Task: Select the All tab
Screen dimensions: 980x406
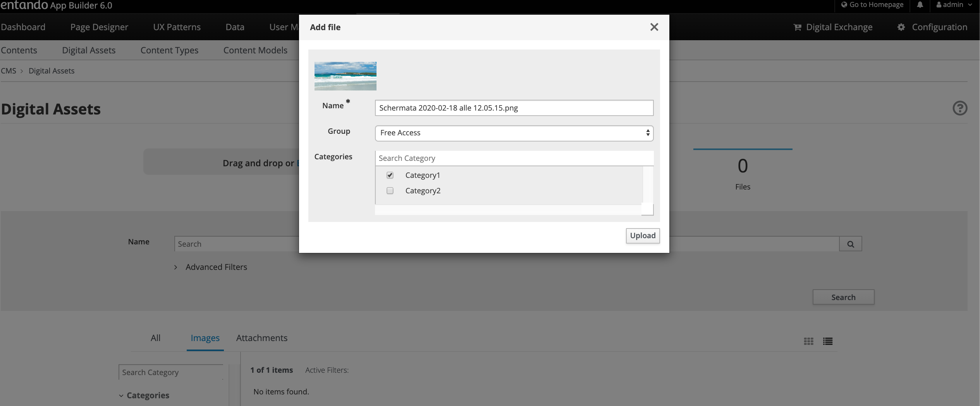Action: point(155,338)
